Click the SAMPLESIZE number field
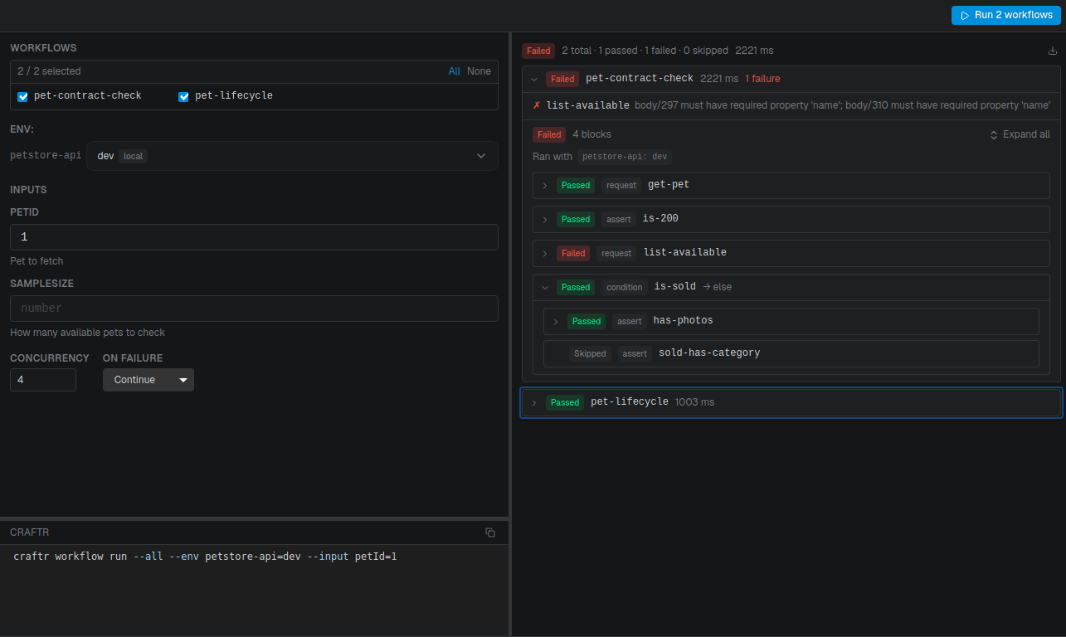The image size is (1066, 637). click(254, 309)
